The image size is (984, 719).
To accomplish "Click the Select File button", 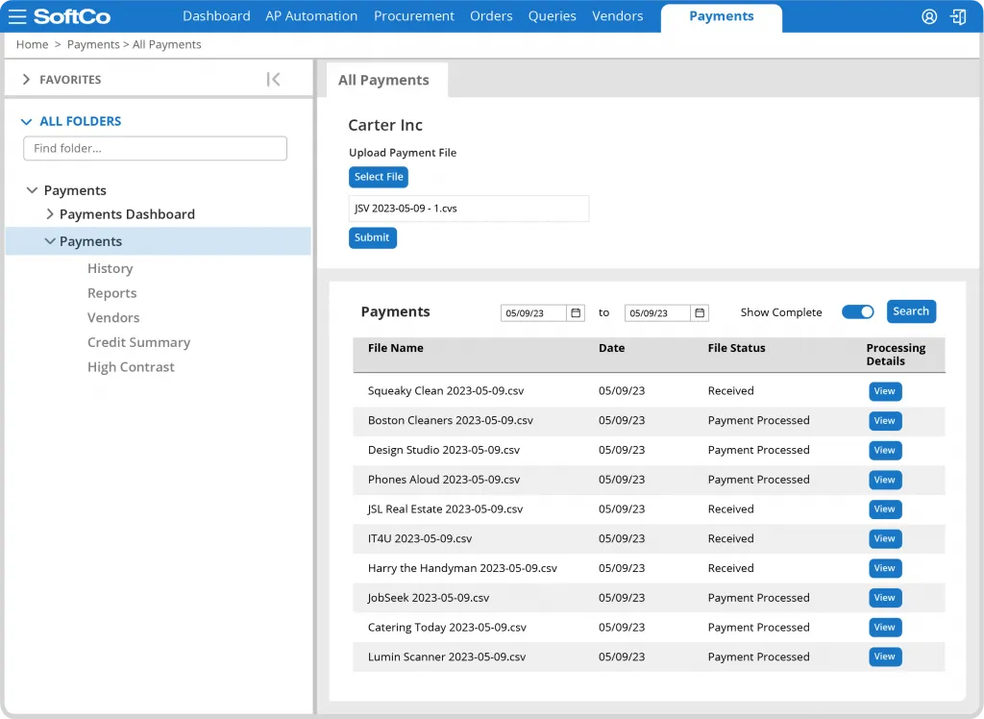I will pos(379,177).
